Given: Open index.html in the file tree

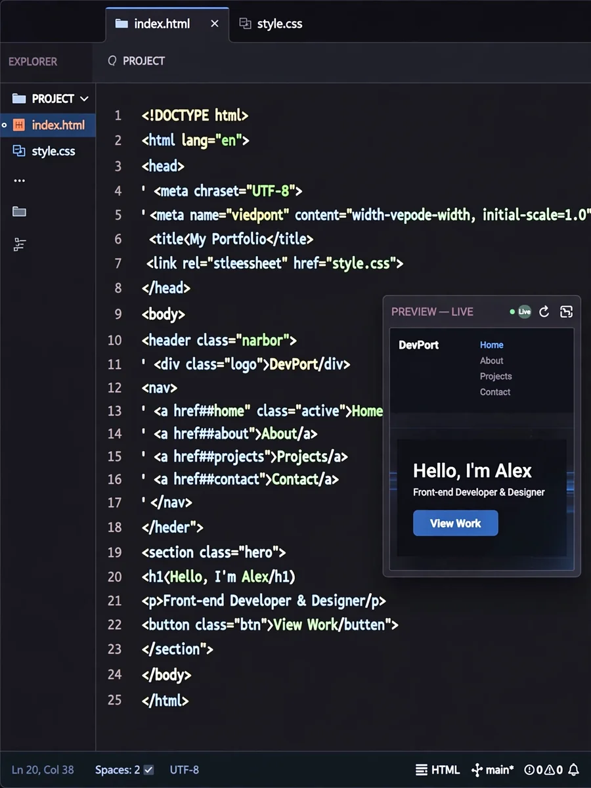Looking at the screenshot, I should pyautogui.click(x=48, y=125).
